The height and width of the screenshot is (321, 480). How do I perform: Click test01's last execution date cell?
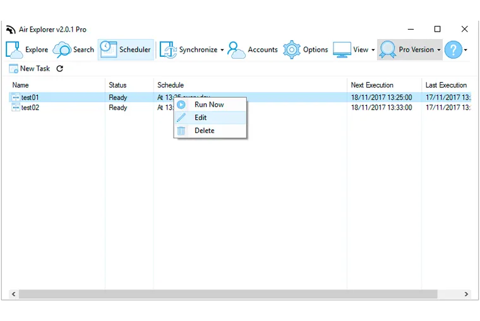[448, 98]
